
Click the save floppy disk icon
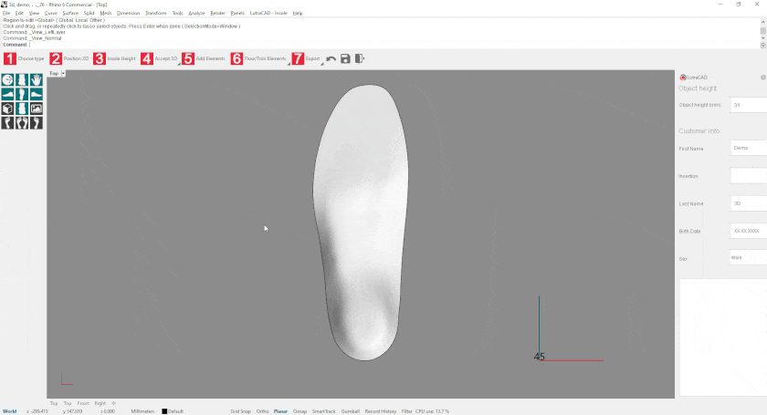click(345, 58)
